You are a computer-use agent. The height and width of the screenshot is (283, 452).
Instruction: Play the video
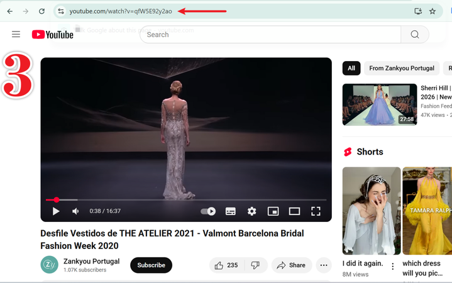[56, 211]
